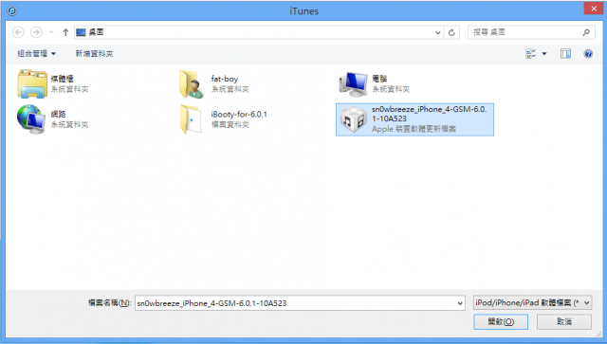This screenshot has width=607, height=344.
Task: Expand the file name combo box dropdown
Action: 460,303
